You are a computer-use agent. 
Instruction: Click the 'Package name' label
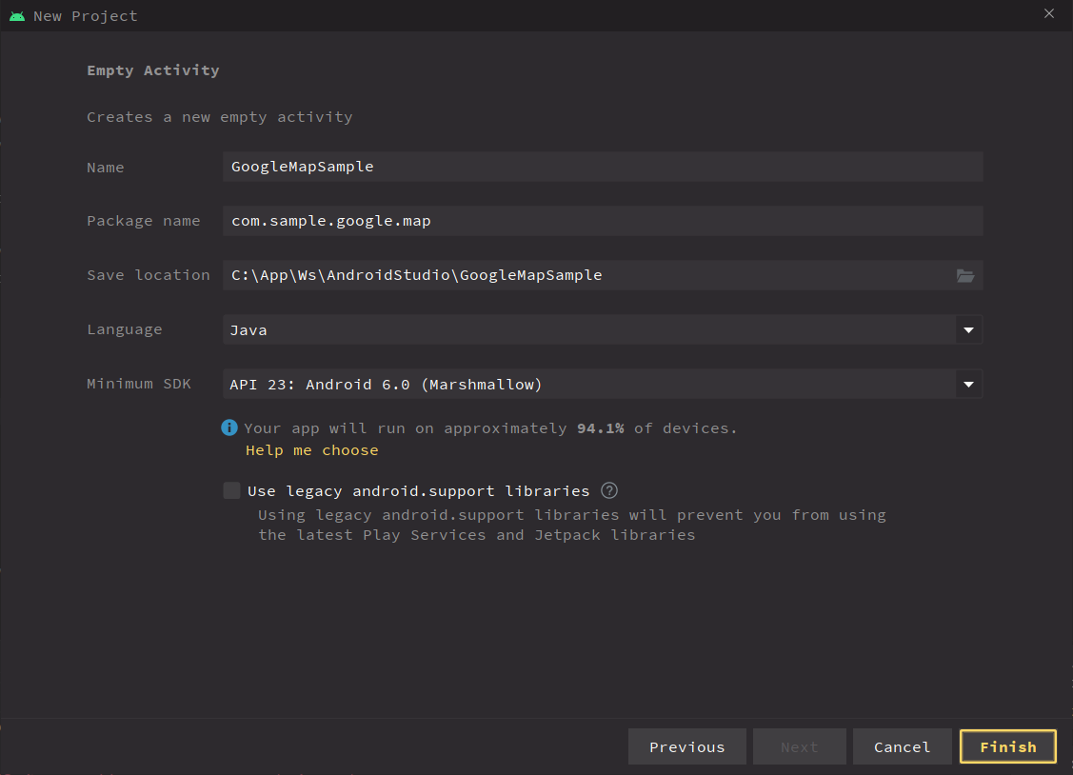click(144, 221)
